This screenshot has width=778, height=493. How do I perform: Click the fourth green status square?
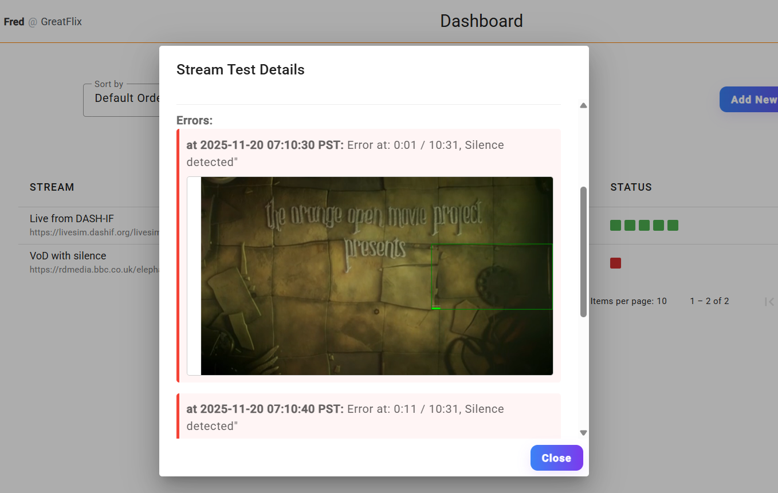point(658,225)
